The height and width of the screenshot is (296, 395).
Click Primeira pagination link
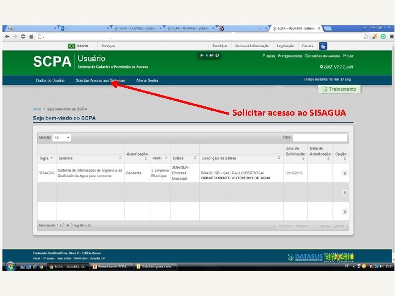click(x=285, y=226)
